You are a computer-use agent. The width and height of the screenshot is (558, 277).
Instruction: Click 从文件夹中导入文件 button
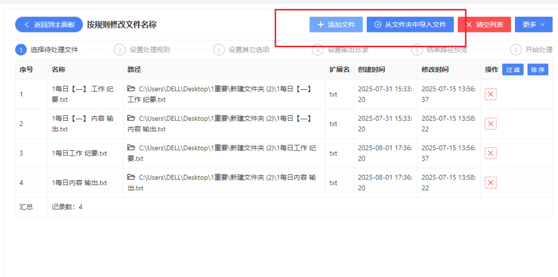(x=410, y=24)
